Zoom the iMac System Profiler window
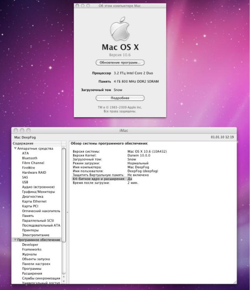 tap(28, 130)
